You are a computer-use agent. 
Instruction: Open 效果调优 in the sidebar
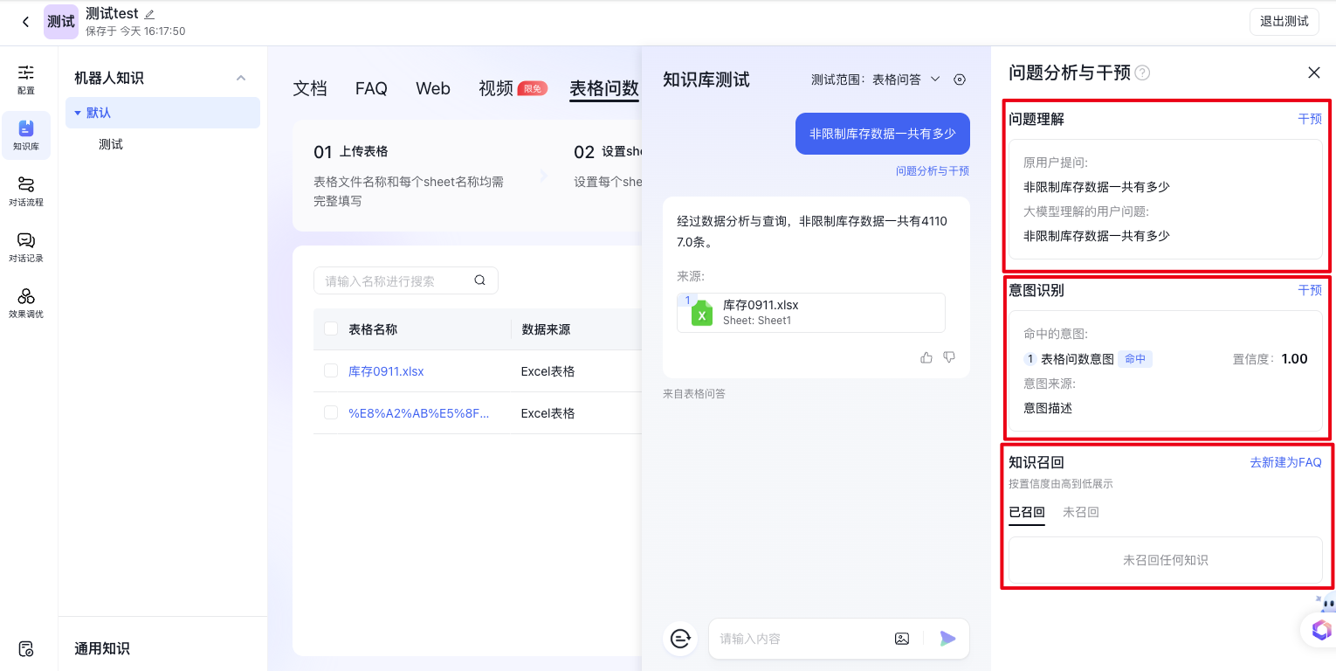[x=26, y=302]
